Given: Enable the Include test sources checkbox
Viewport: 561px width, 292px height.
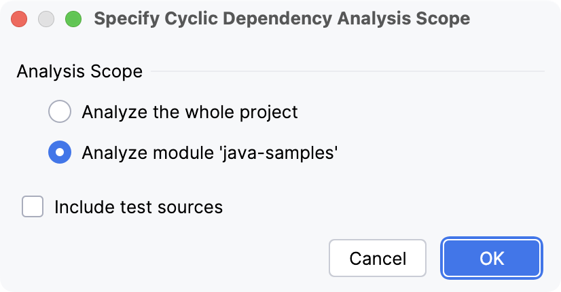Looking at the screenshot, I should 33,206.
